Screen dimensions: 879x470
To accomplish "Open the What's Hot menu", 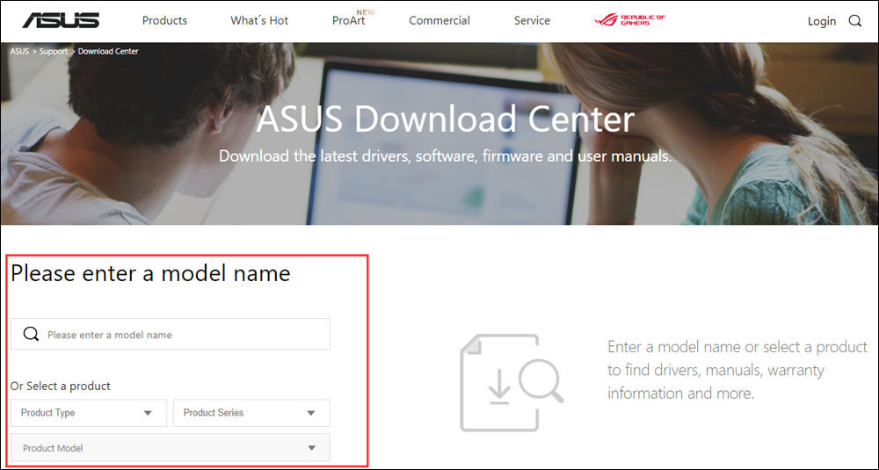I will (259, 21).
